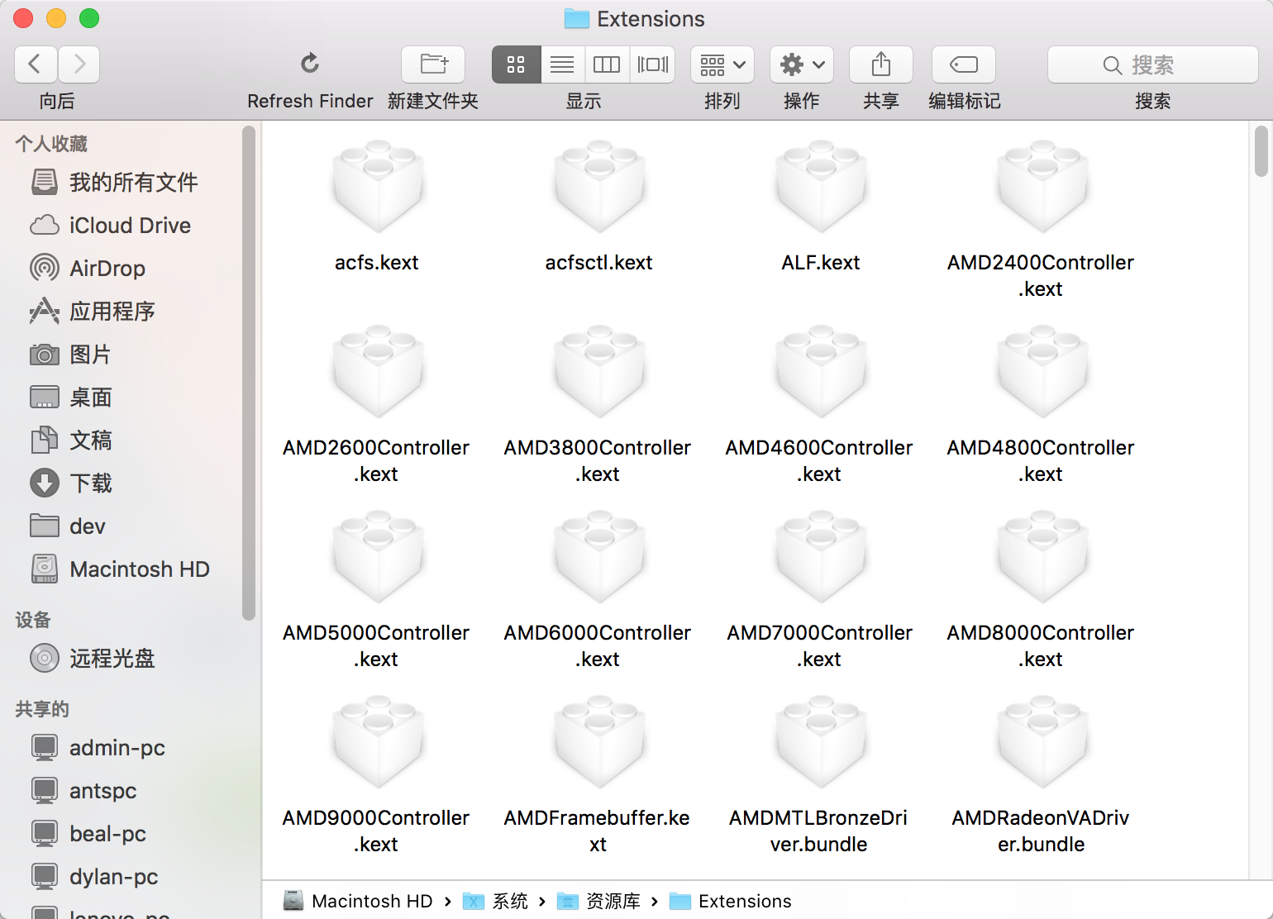Viewport: 1273px width, 919px height.
Task: Click 资源库 in the path bar
Action: (598, 901)
